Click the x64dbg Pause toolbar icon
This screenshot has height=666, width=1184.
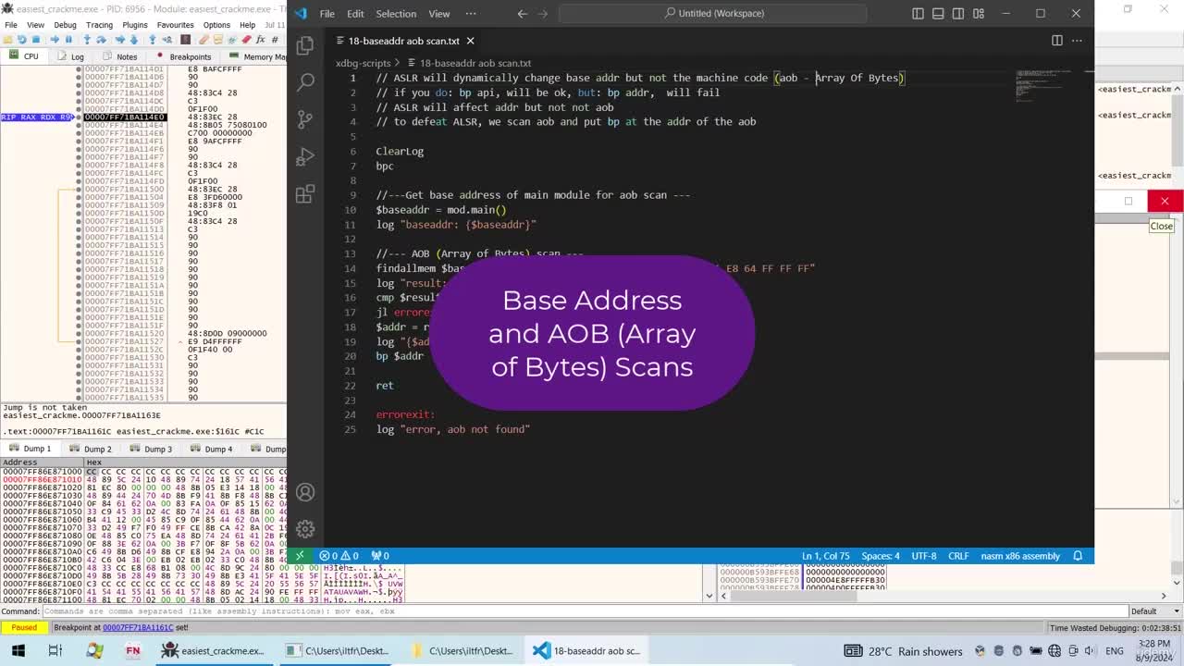click(68, 39)
